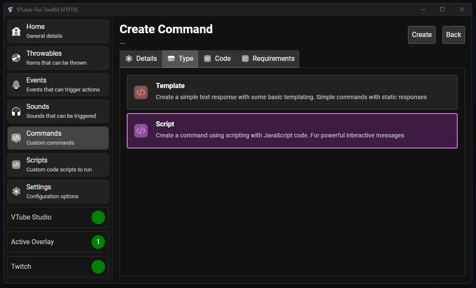Click the purple Script code icon
Viewport: 476px width, 288px height.
pyautogui.click(x=141, y=131)
